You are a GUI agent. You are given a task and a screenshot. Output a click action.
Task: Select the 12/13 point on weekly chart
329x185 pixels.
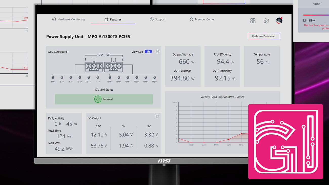[x=241, y=134]
